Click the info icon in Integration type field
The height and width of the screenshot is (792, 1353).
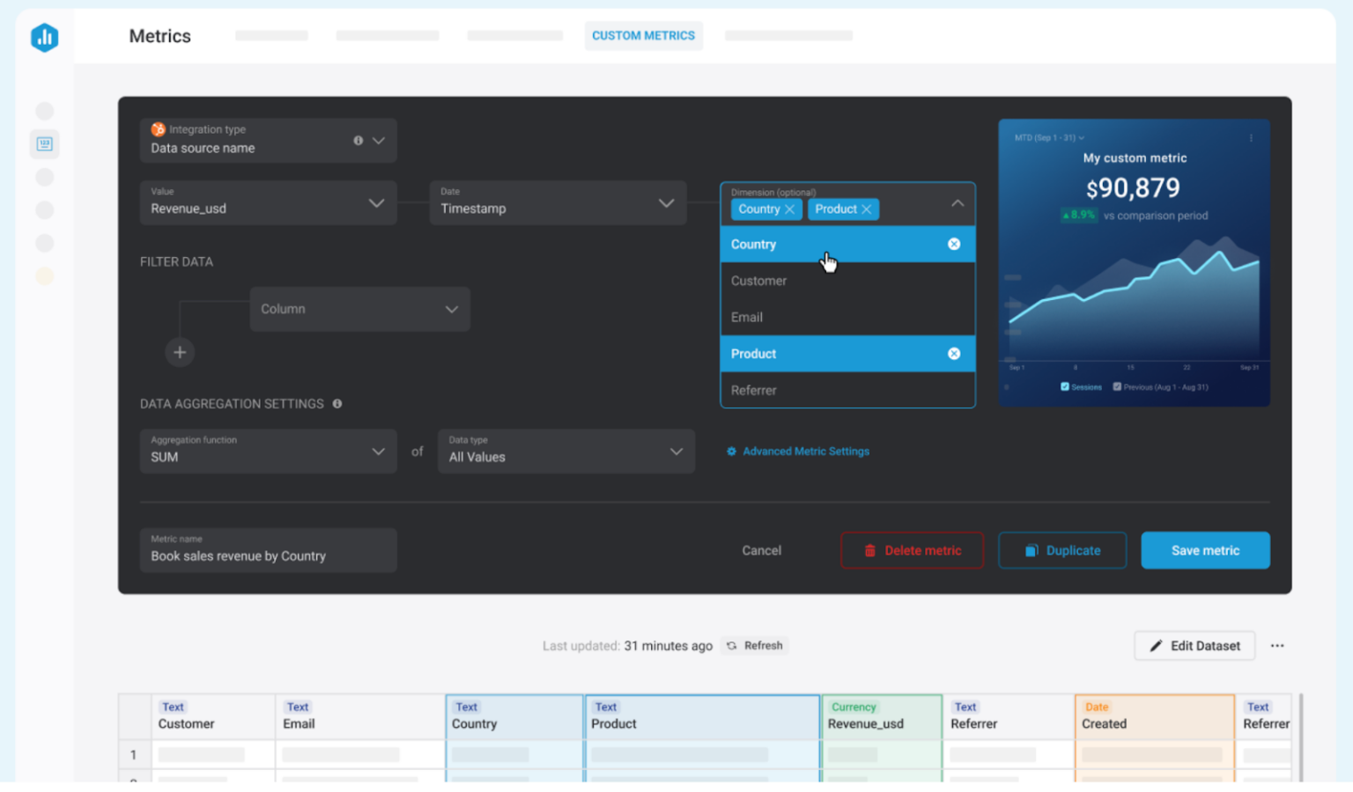358,140
